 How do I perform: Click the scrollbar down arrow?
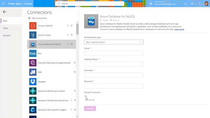pos(77,117)
